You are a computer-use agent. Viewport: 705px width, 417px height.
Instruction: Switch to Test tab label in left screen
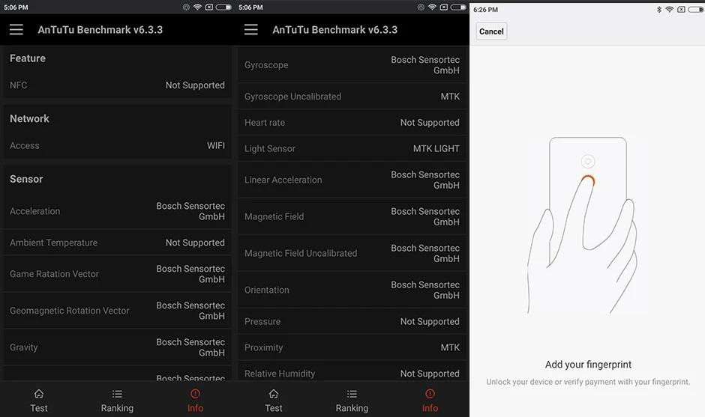click(39, 408)
